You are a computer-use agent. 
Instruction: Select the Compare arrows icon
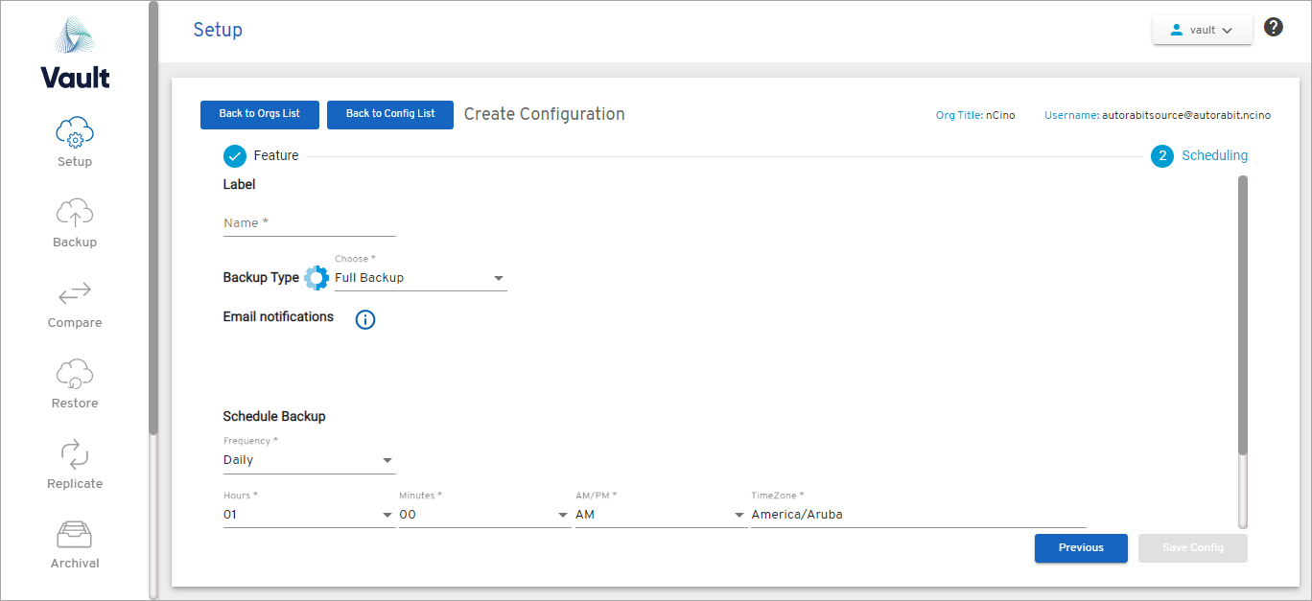click(x=75, y=293)
